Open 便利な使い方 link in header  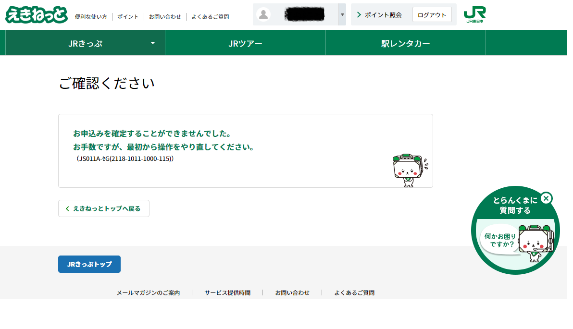(x=91, y=17)
